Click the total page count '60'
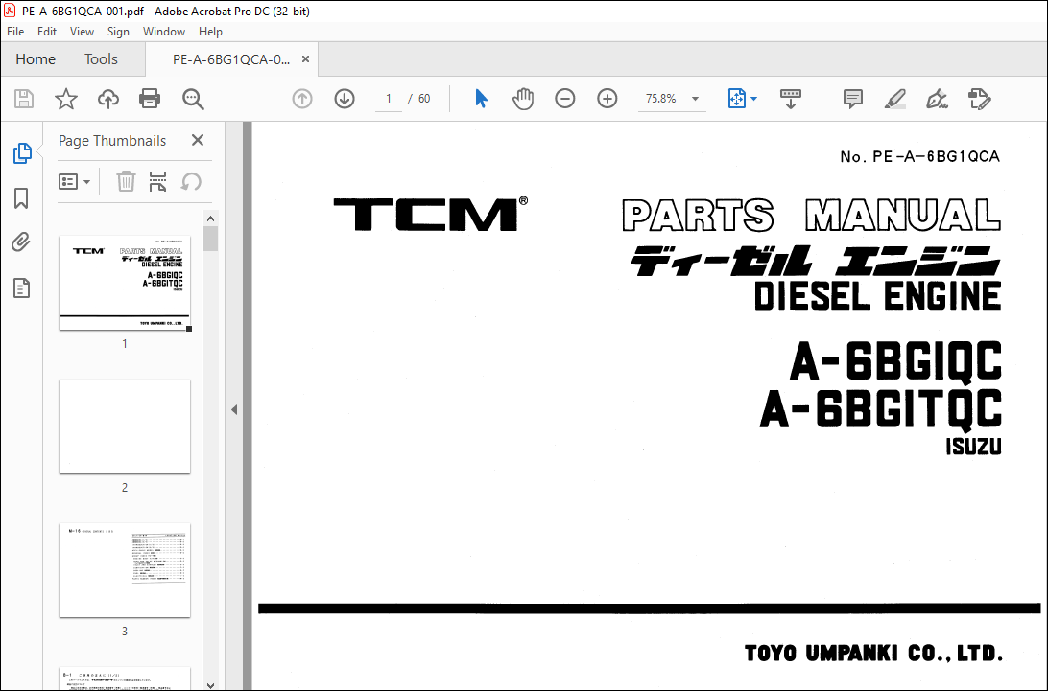This screenshot has width=1048, height=691. click(424, 99)
